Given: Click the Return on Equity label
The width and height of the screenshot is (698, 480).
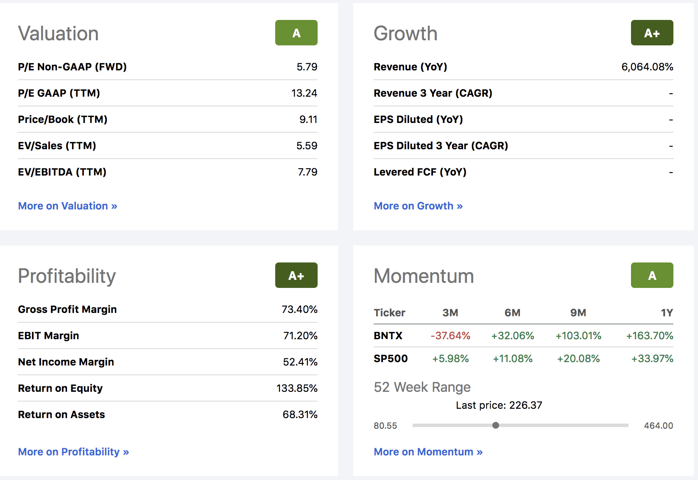Looking at the screenshot, I should [x=60, y=388].
